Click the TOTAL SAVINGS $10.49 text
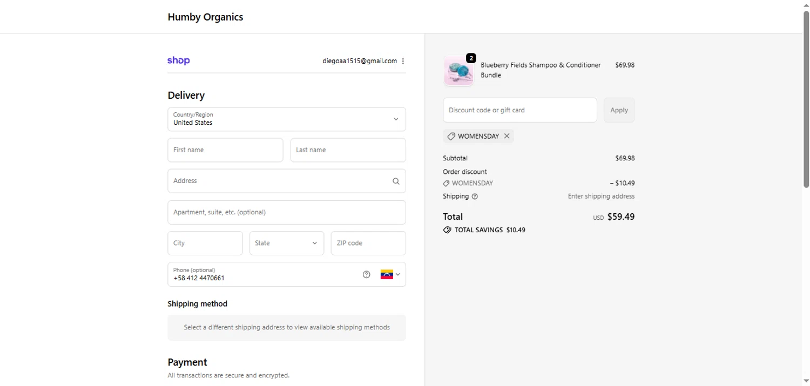This screenshot has width=810, height=386. click(490, 230)
